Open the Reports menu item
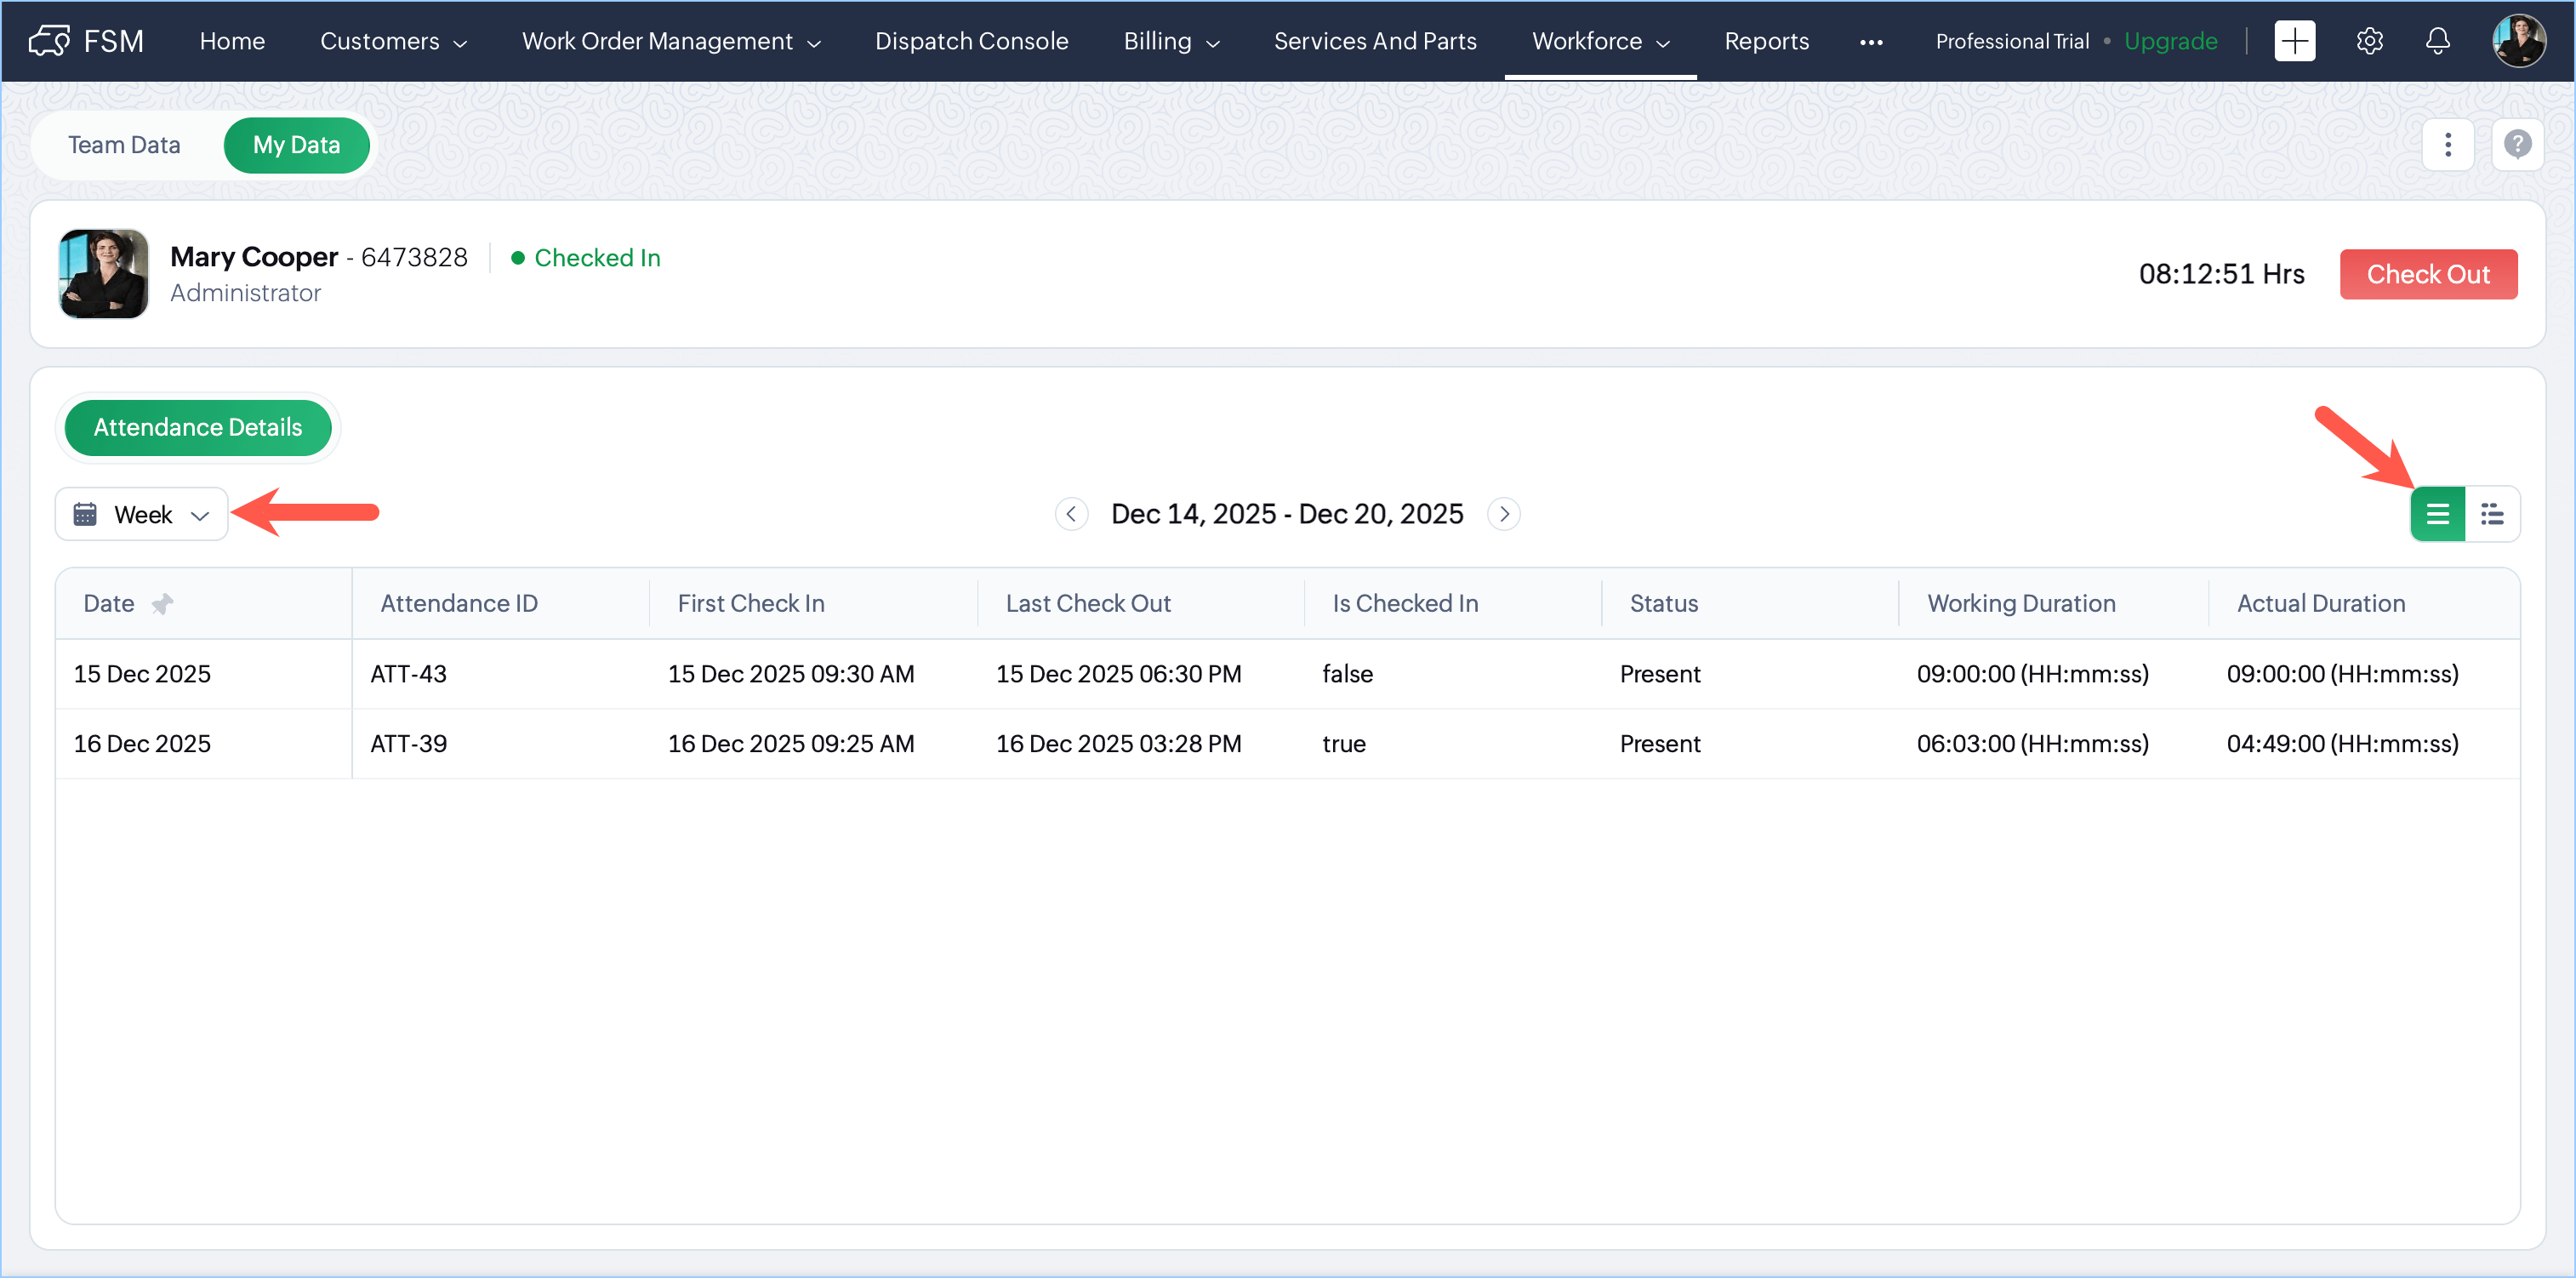The width and height of the screenshot is (2576, 1278). coord(1766,41)
